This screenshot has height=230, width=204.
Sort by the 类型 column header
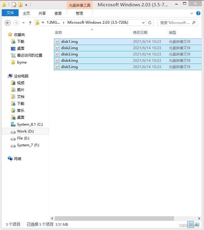(x=173, y=33)
